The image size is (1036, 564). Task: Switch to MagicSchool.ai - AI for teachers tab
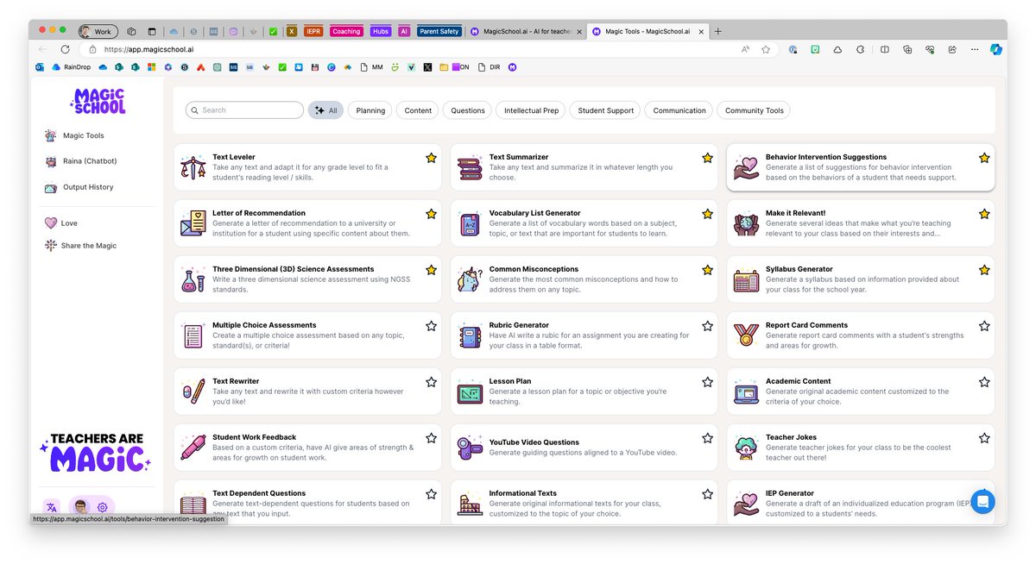tap(526, 31)
